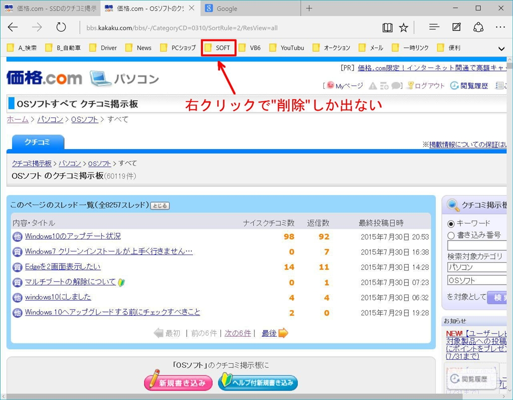Viewport: 513px width, 400px height.
Task: Open the SOFT favorites folder
Action: [217, 48]
